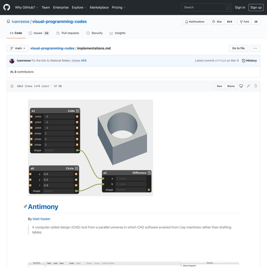Image resolution: width=267 pixels, height=267 pixels.
Task: View the stargazers count 843
Action: [230, 22]
